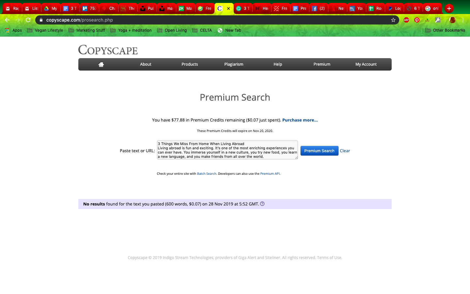Click the 'Premium Search' page heading
Viewport: 470px width, 294px height.
(x=235, y=97)
